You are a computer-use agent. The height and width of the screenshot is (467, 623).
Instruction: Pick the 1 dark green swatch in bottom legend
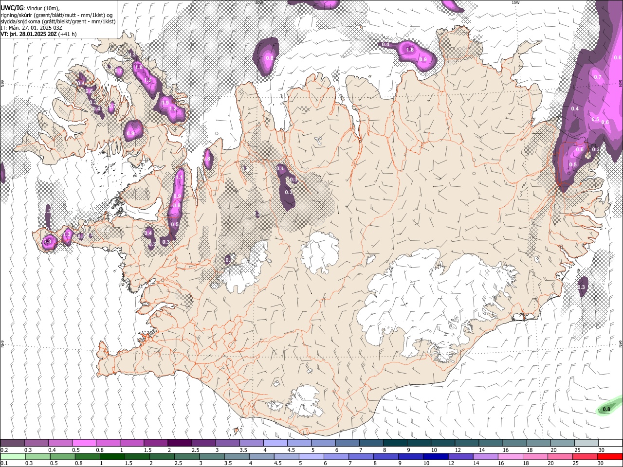point(112,456)
